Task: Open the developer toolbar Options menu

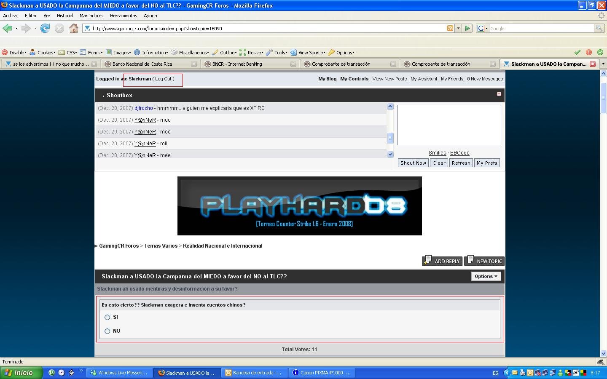Action: tap(341, 53)
